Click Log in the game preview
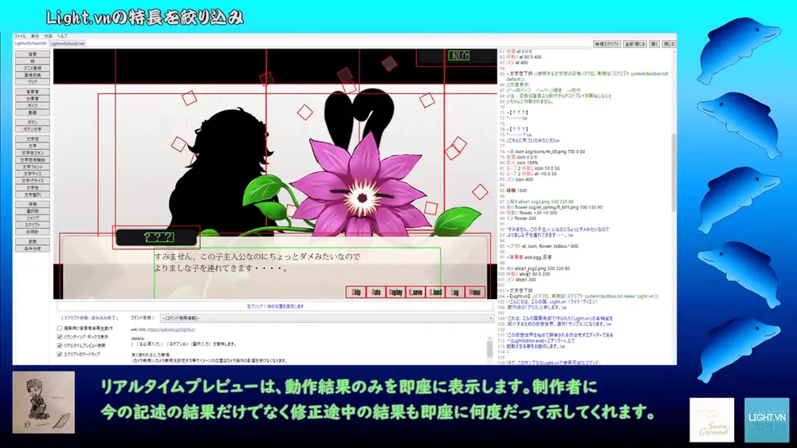The width and height of the screenshot is (797, 448). coord(455,293)
